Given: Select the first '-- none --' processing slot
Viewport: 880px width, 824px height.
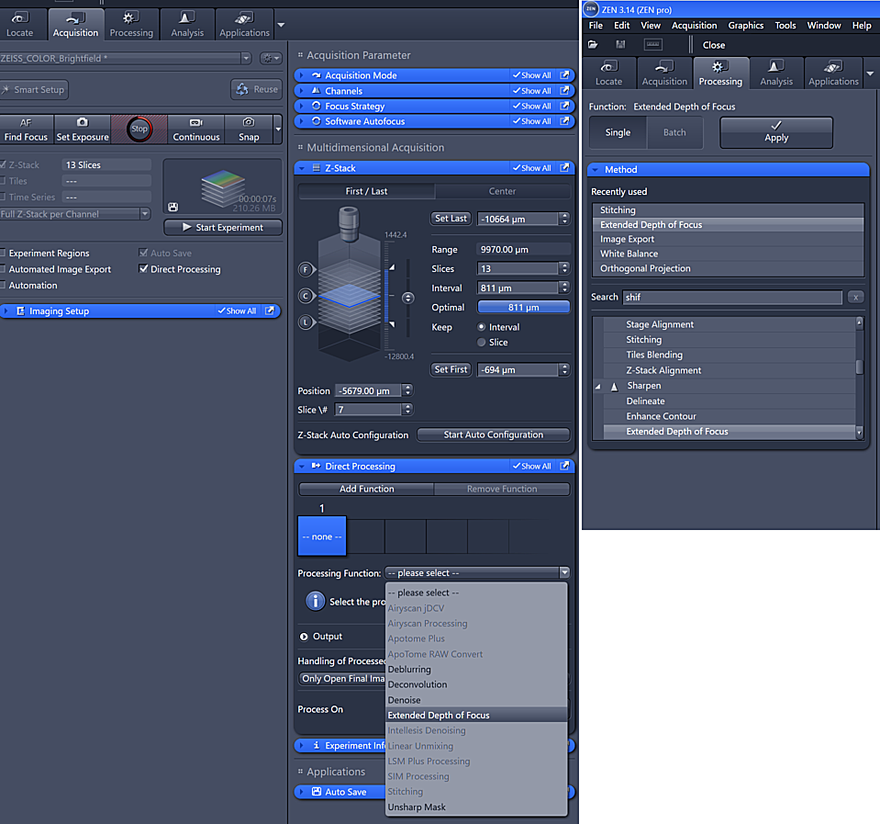Looking at the screenshot, I should tap(321, 536).
